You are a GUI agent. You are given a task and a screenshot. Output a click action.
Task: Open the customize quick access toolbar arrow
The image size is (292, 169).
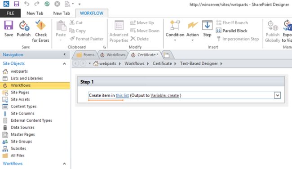pos(80,4)
